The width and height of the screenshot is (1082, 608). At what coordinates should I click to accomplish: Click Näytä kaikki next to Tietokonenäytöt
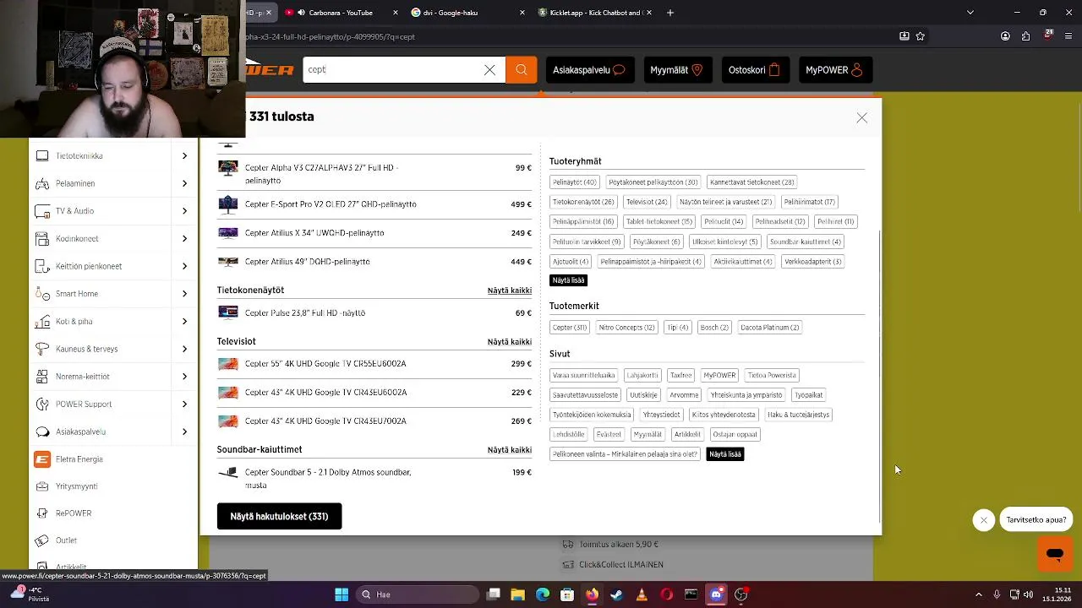(509, 290)
